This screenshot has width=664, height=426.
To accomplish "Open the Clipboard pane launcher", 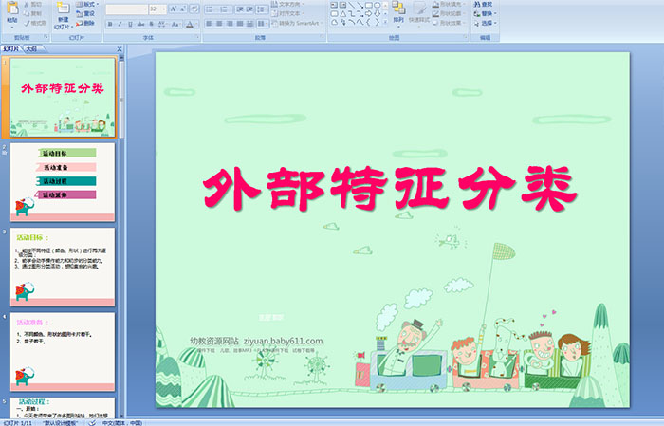I will click(46, 38).
